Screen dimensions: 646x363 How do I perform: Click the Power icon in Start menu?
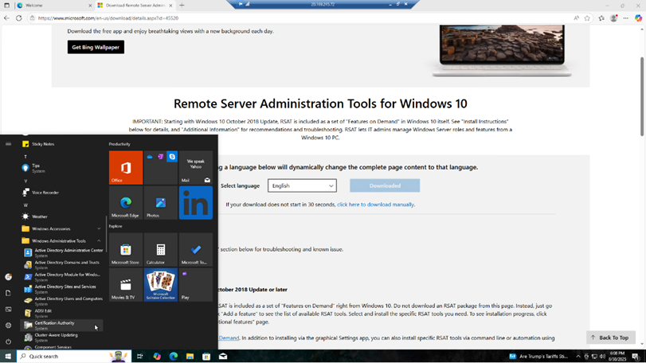(x=9, y=342)
